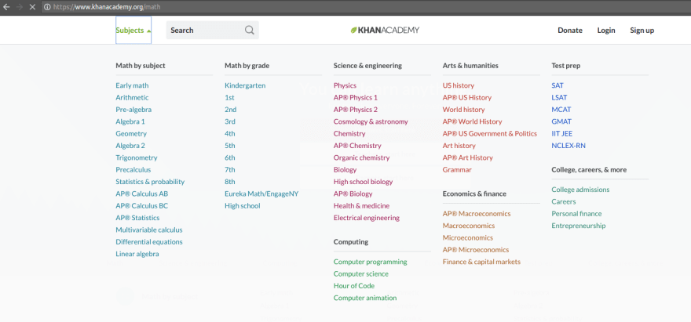Select AP® Macroeconomics
Image resolution: width=691 pixels, height=322 pixels.
[477, 214]
